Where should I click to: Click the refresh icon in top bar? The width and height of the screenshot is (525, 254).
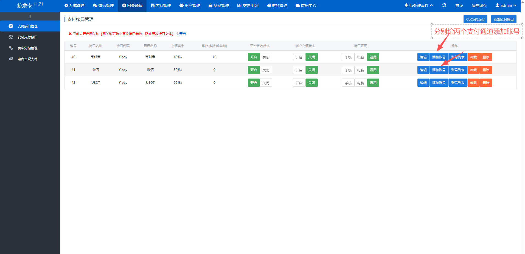tap(444, 5)
